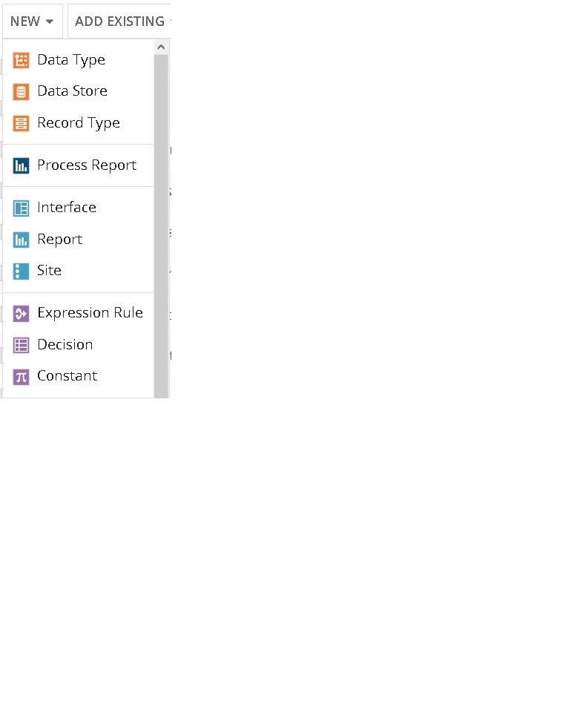574x718 pixels.
Task: Click the Data Type orange icon
Action: tap(21, 60)
